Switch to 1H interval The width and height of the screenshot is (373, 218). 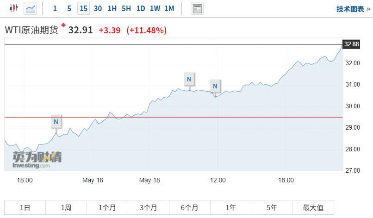pyautogui.click(x=112, y=8)
